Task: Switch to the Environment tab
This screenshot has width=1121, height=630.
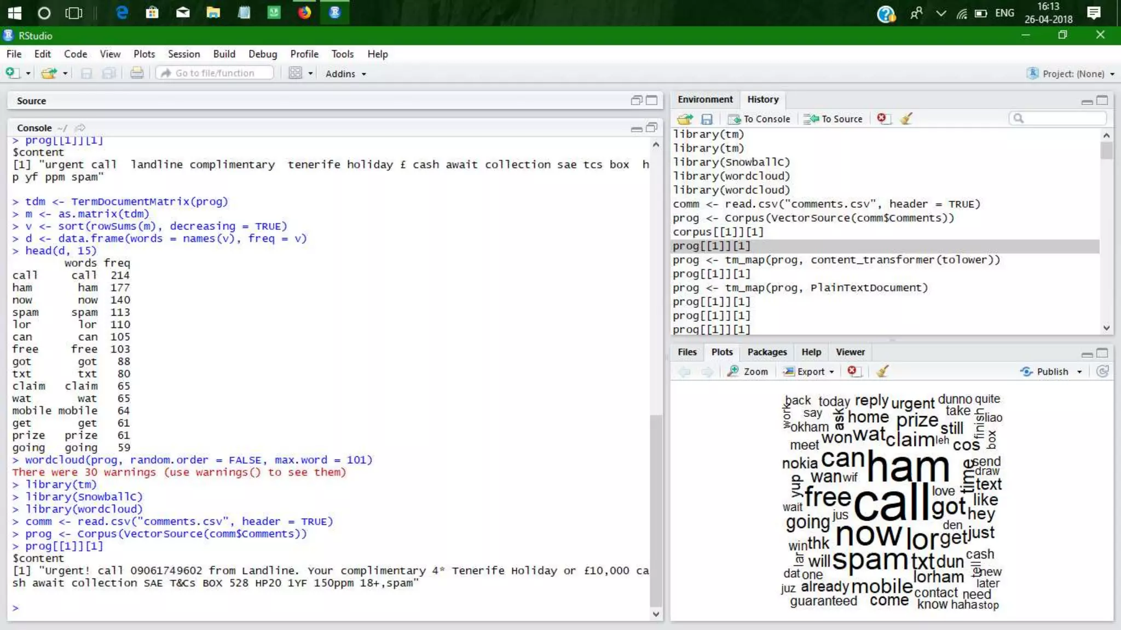Action: pyautogui.click(x=704, y=100)
